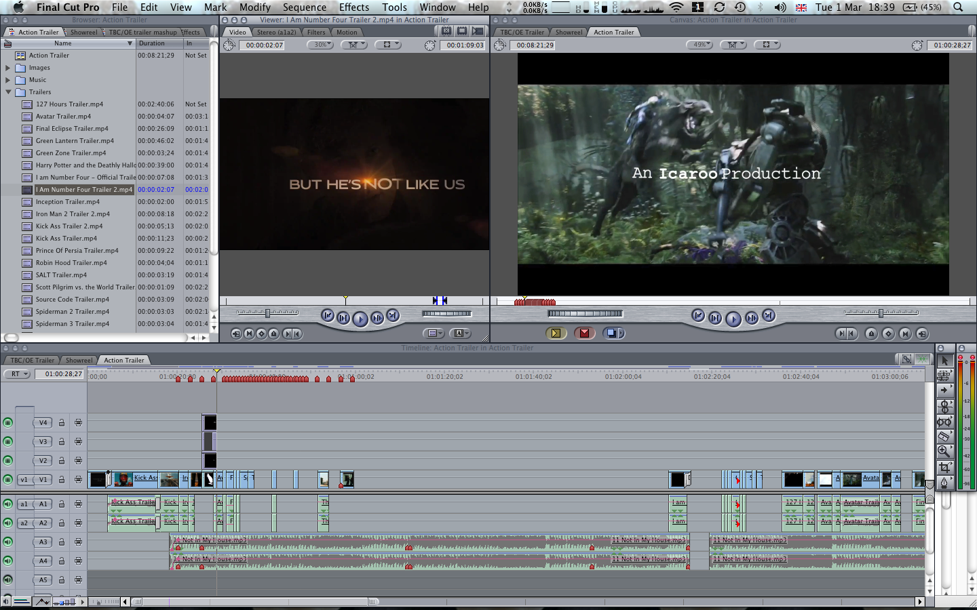Click the red Overwrite edit button
The width and height of the screenshot is (977, 610).
[584, 333]
